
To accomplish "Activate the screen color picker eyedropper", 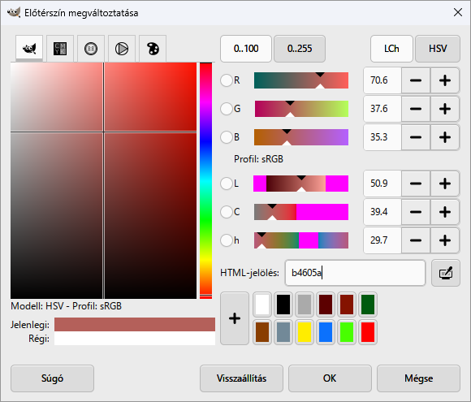I will (446, 273).
